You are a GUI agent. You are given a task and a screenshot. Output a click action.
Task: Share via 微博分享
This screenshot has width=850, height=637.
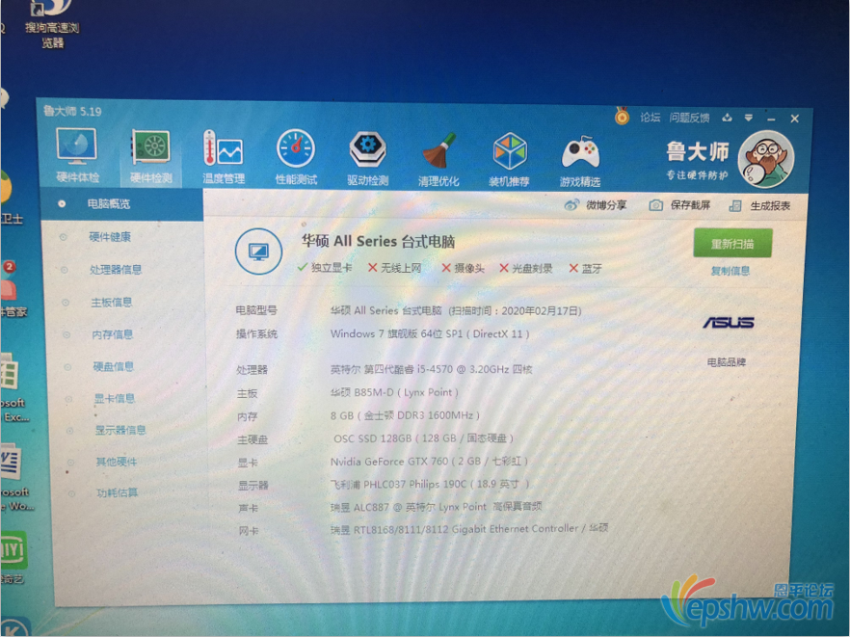596,205
